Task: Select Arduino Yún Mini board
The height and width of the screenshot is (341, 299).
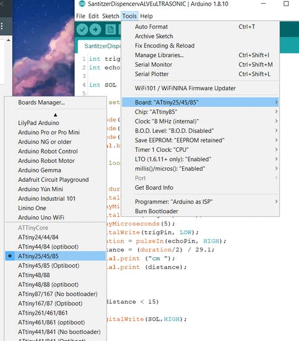Action: [55, 189]
